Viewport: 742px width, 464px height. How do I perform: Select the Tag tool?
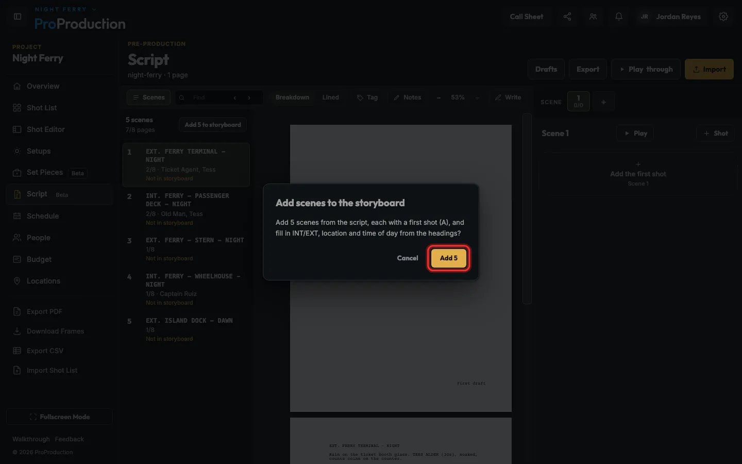tap(367, 97)
